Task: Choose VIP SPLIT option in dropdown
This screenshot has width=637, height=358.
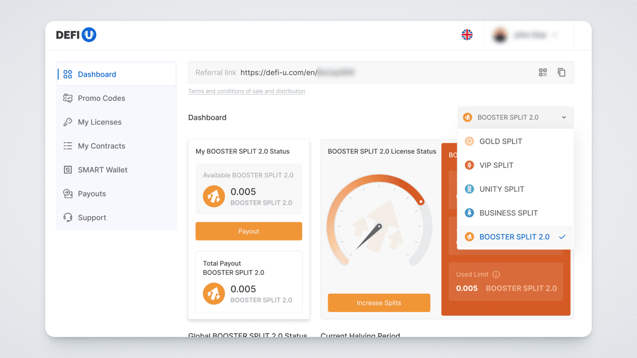Action: 496,165
